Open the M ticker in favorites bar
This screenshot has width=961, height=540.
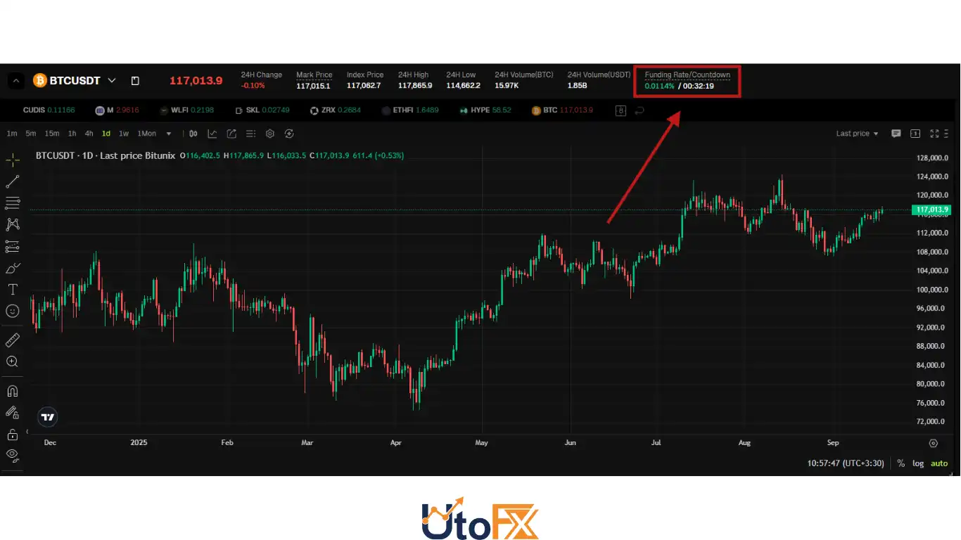(x=117, y=110)
